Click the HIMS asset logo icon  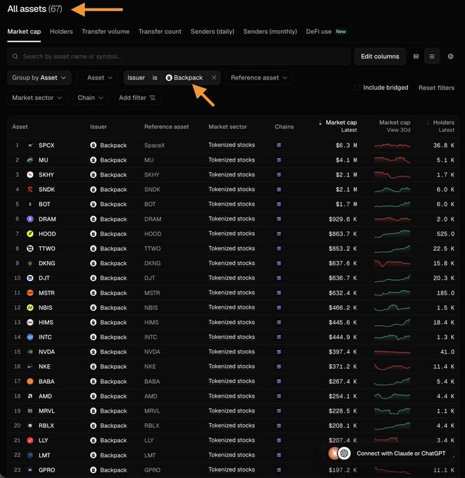pos(30,322)
